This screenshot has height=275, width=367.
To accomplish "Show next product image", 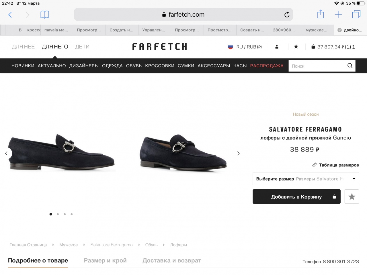I will click(x=238, y=153).
